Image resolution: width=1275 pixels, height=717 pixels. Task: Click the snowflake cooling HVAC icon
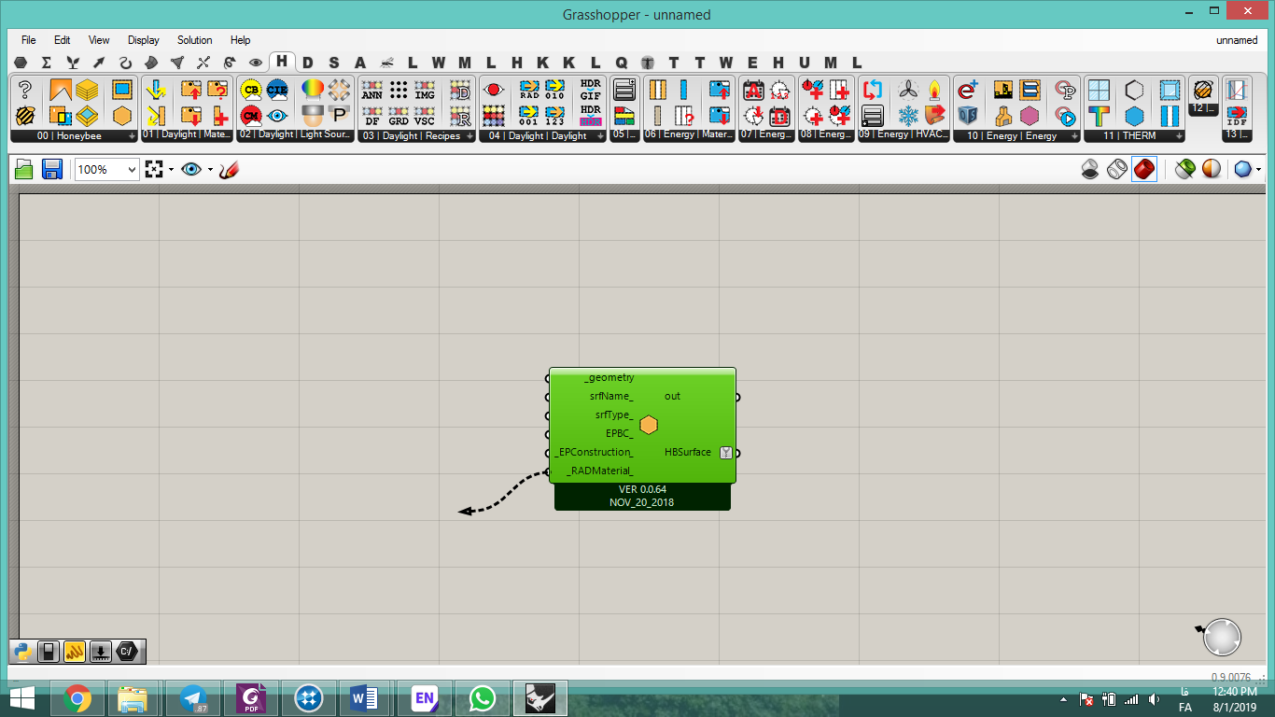pyautogui.click(x=908, y=116)
